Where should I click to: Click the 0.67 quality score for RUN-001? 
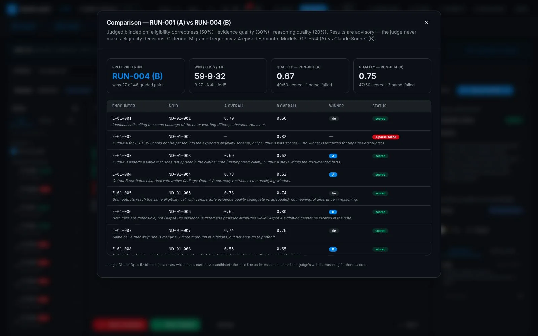(285, 76)
